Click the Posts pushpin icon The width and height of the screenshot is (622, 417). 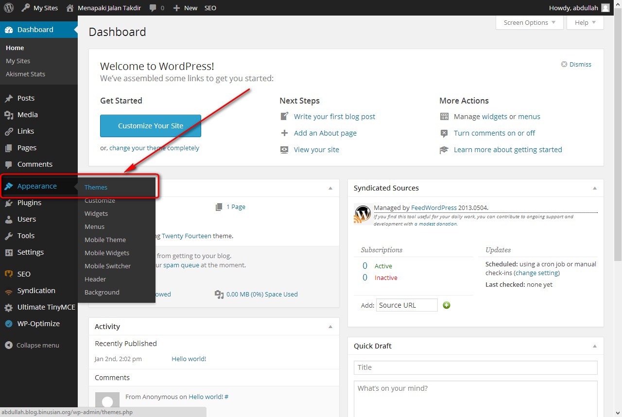(9, 98)
